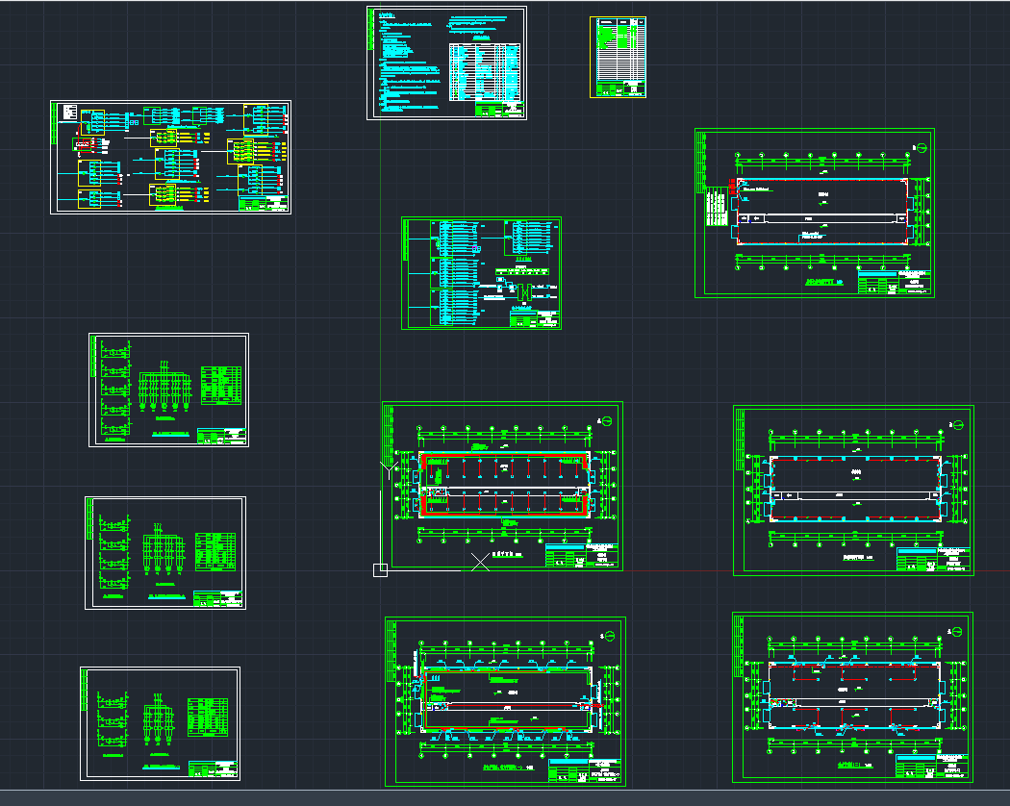This screenshot has width=1010, height=806.
Task: Select north arrow in middle-right floor plan
Action: coord(957,424)
